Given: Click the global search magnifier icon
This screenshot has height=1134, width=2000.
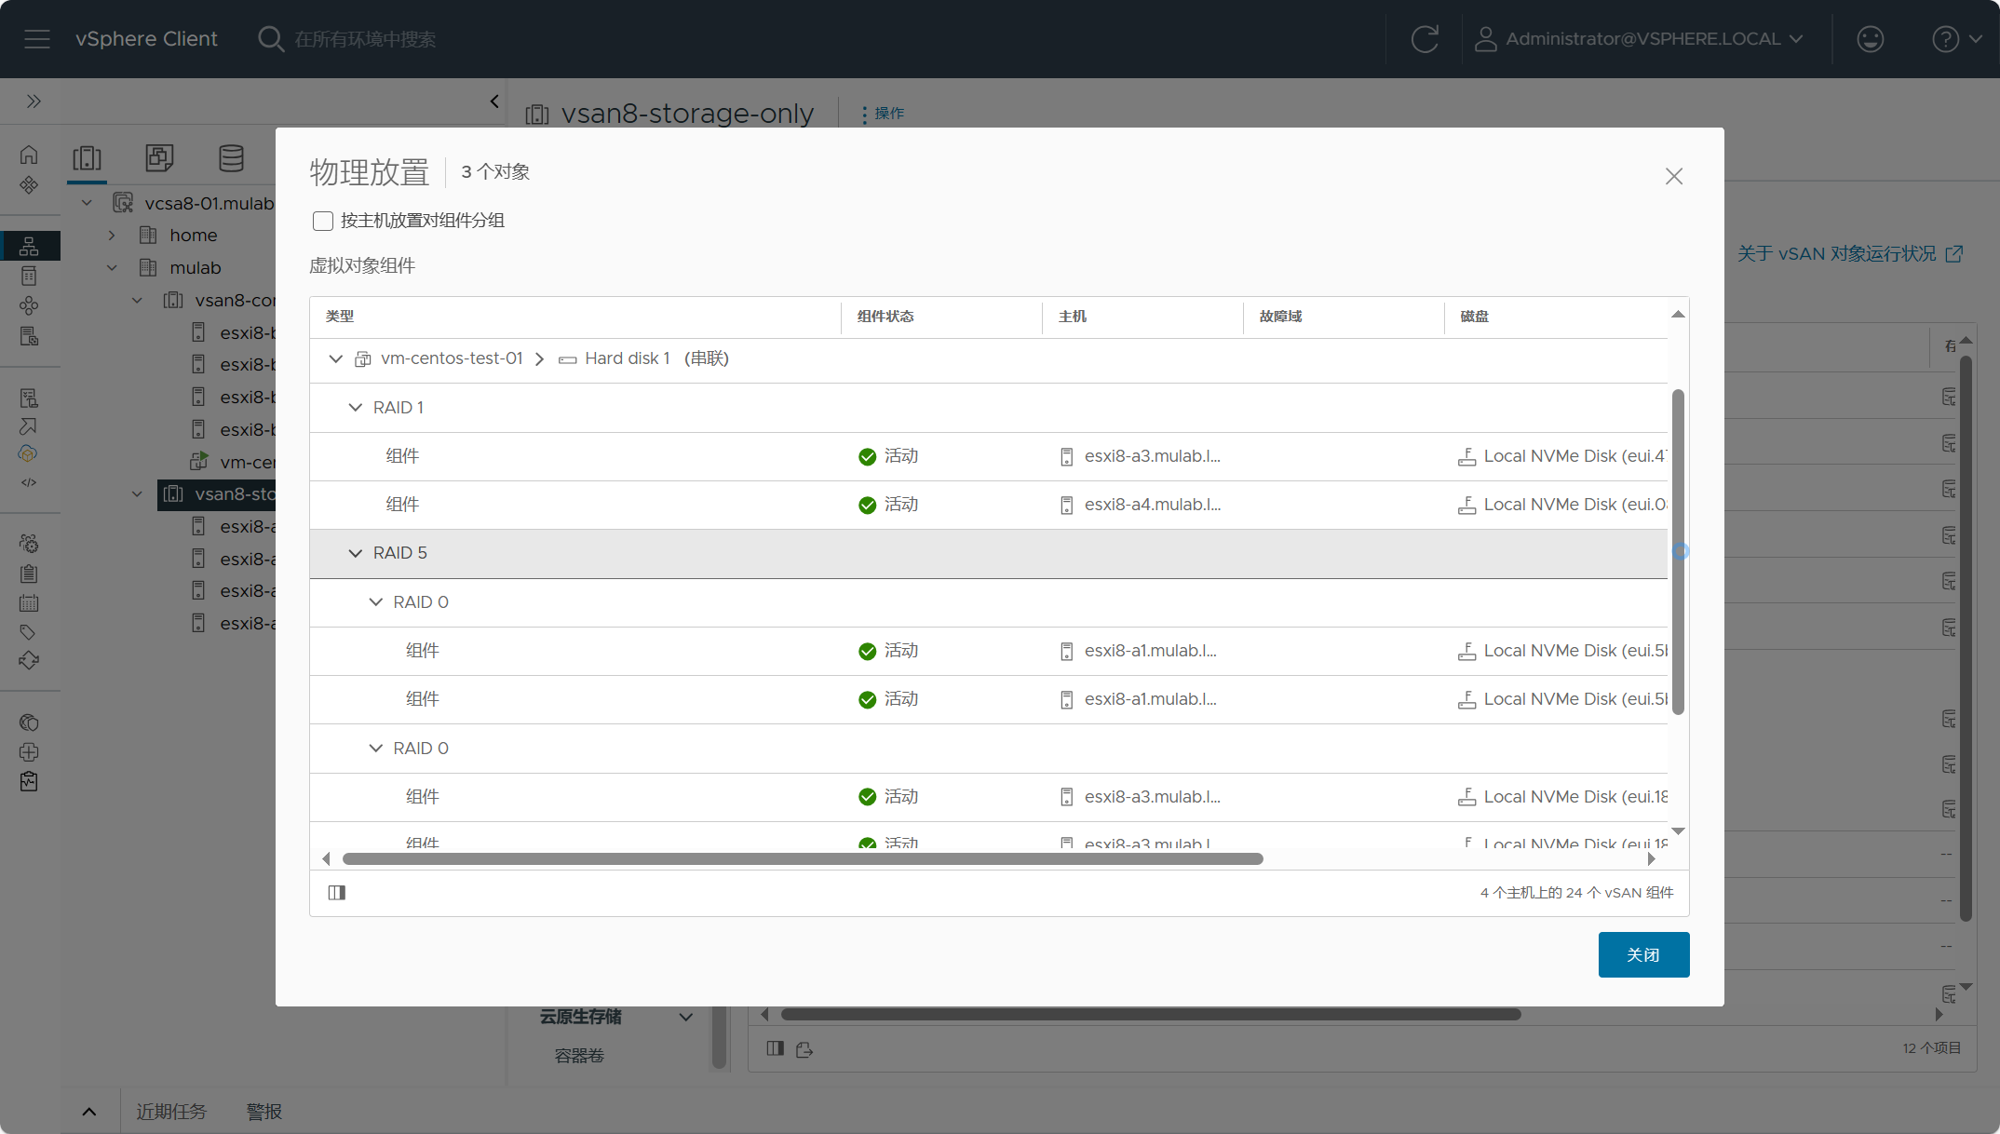Looking at the screenshot, I should pyautogui.click(x=270, y=39).
